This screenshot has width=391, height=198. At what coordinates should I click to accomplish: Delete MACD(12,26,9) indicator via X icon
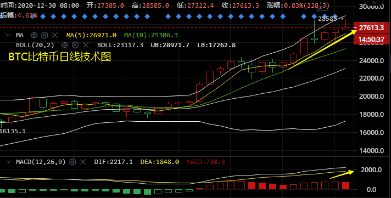tap(83, 162)
